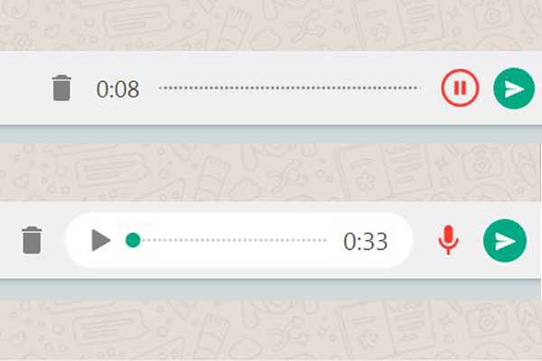
Task: Play the 0:33 recorded voice preview
Action: 100,240
